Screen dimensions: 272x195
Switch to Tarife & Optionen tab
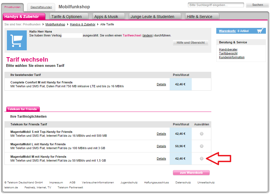[x=69, y=17]
